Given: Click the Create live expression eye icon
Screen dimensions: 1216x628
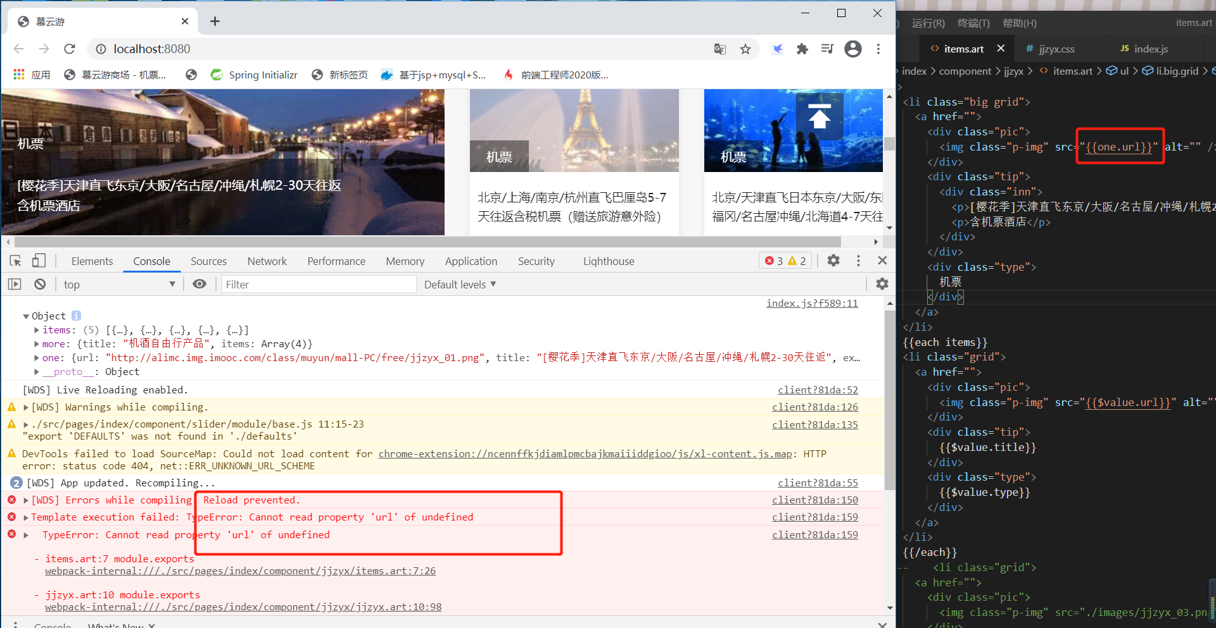Looking at the screenshot, I should point(200,283).
